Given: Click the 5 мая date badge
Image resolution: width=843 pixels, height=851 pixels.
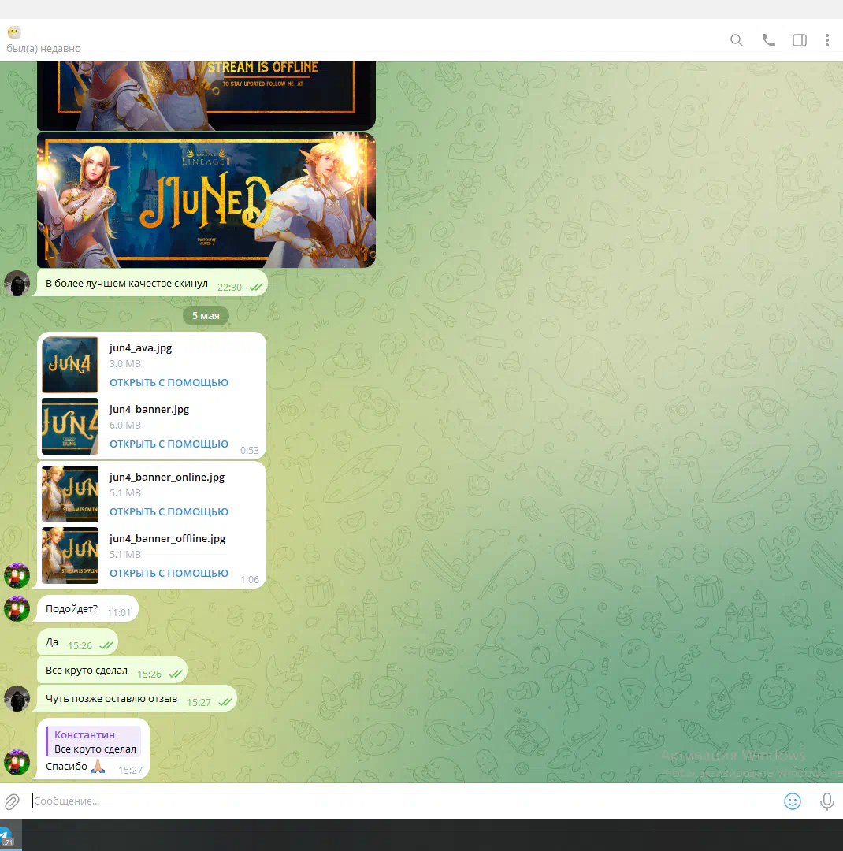Looking at the screenshot, I should point(206,315).
